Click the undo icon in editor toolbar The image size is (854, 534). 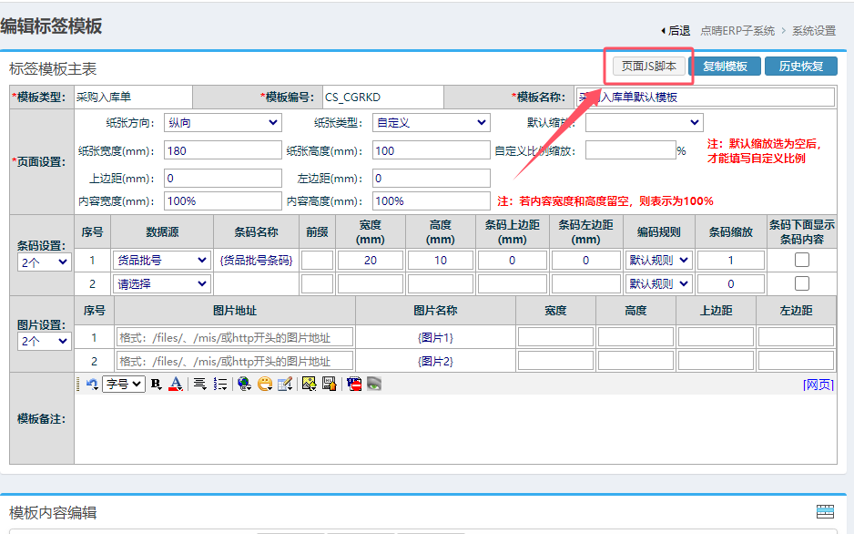point(92,384)
